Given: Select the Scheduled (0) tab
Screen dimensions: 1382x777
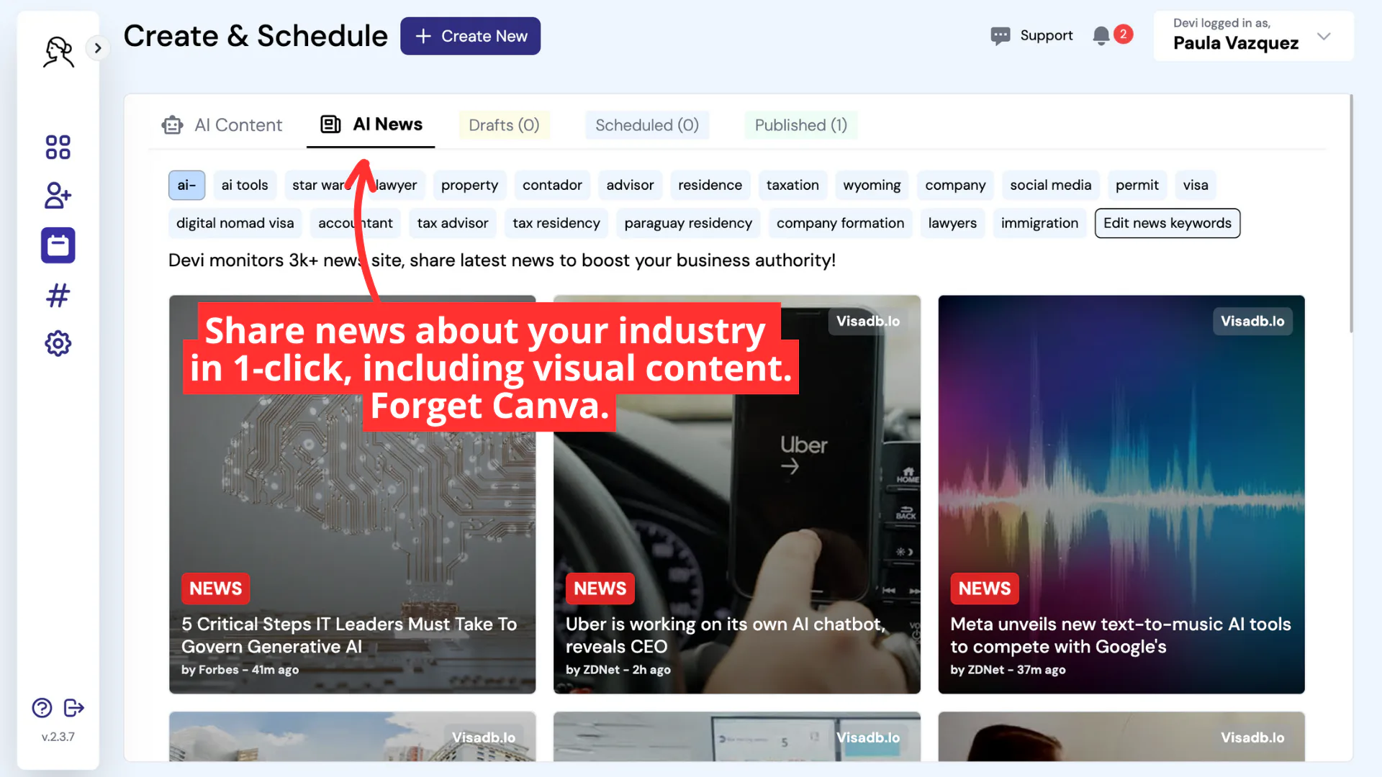Looking at the screenshot, I should (x=647, y=125).
